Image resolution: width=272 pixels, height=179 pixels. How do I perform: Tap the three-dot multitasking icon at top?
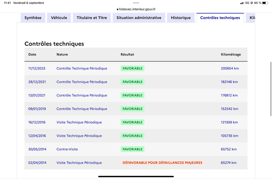pyautogui.click(x=136, y=3)
